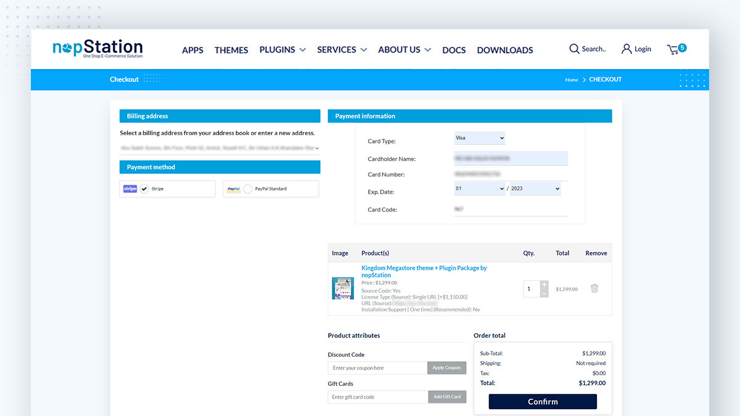Expand the ABOUT US menu chevron
The width and height of the screenshot is (740, 416).
point(427,50)
